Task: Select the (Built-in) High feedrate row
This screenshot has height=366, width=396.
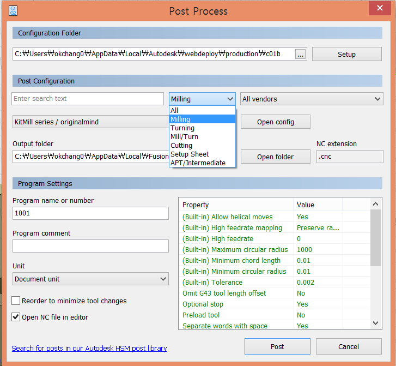Action: [x=274, y=238]
